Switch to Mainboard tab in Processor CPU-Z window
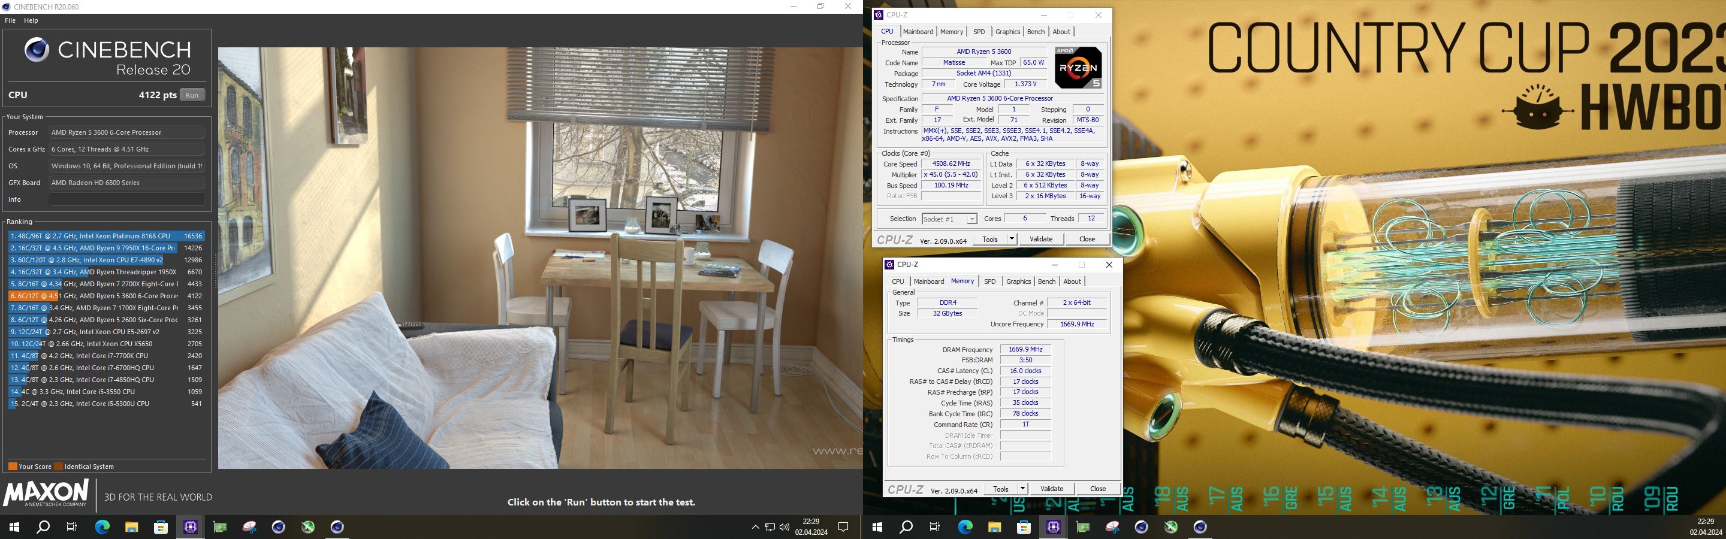The height and width of the screenshot is (539, 1726). click(918, 32)
